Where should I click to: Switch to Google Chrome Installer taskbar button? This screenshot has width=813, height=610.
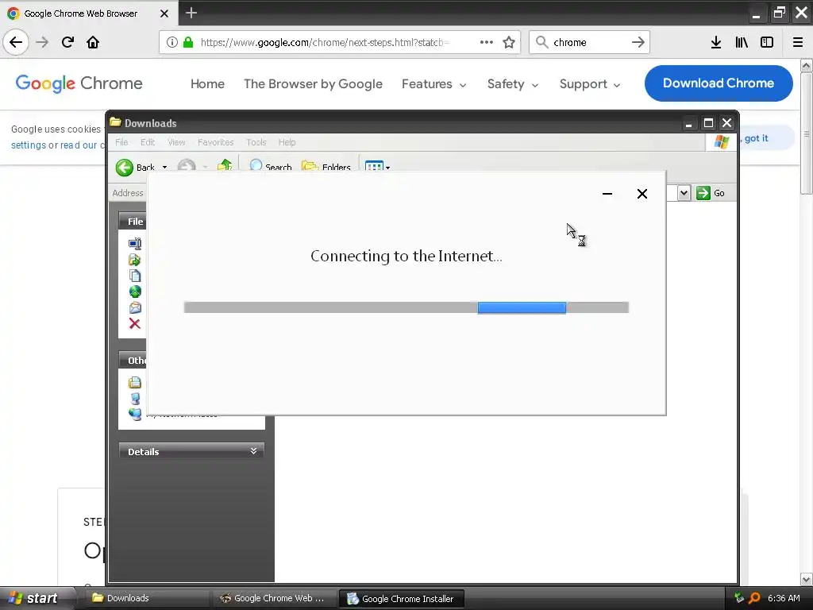(x=401, y=598)
